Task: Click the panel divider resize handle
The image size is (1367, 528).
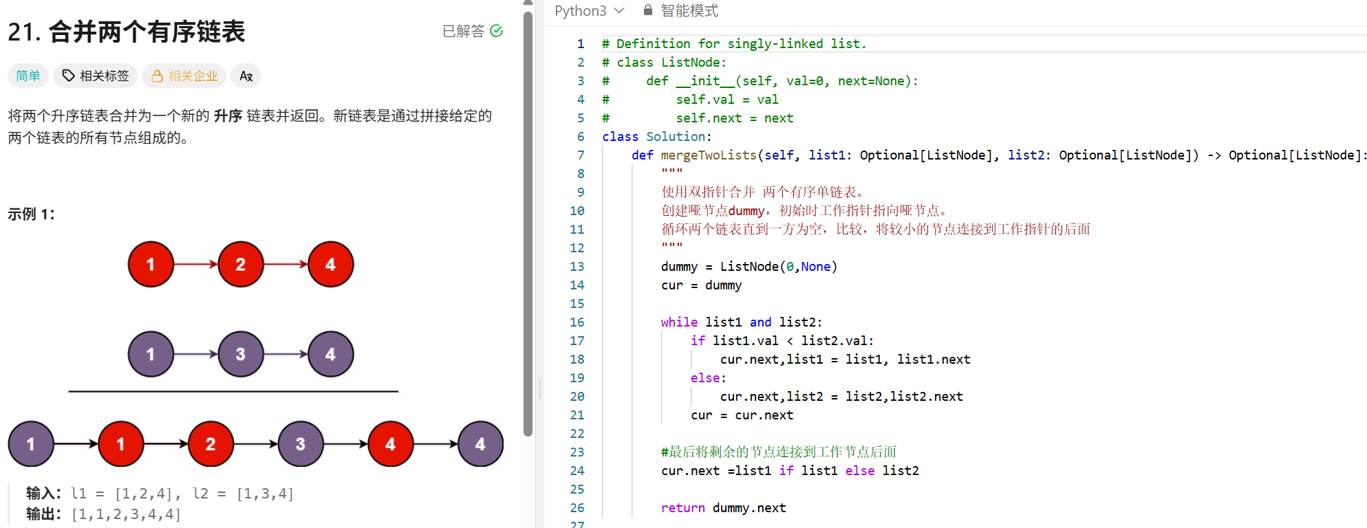Action: pos(540,389)
